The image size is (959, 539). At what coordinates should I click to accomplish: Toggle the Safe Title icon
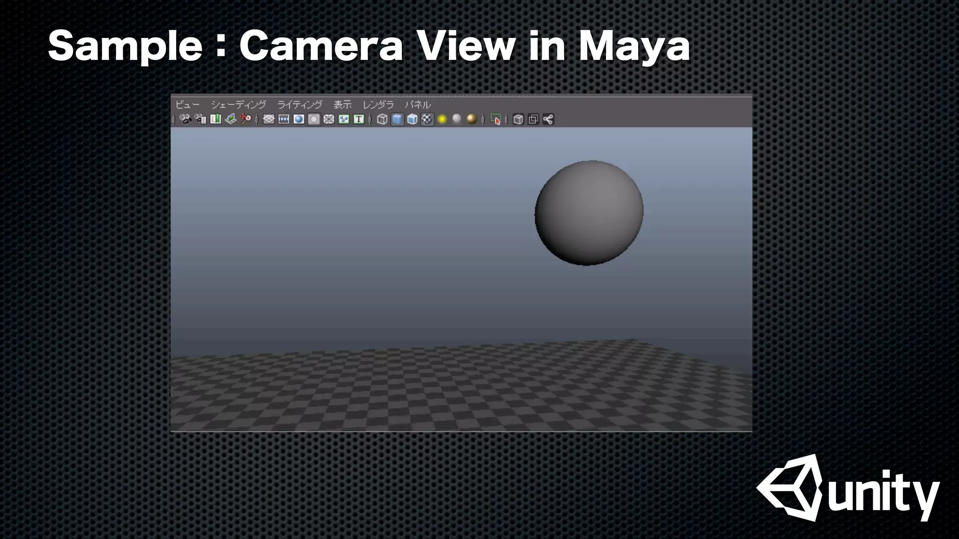[x=359, y=119]
